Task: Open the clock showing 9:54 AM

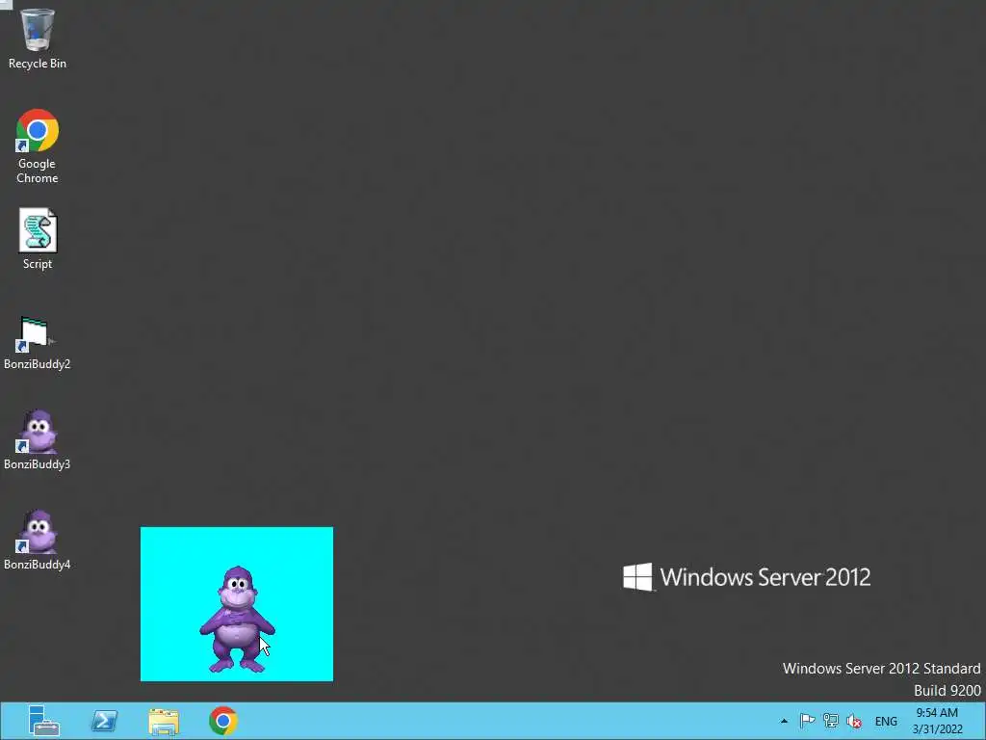Action: pos(937,721)
